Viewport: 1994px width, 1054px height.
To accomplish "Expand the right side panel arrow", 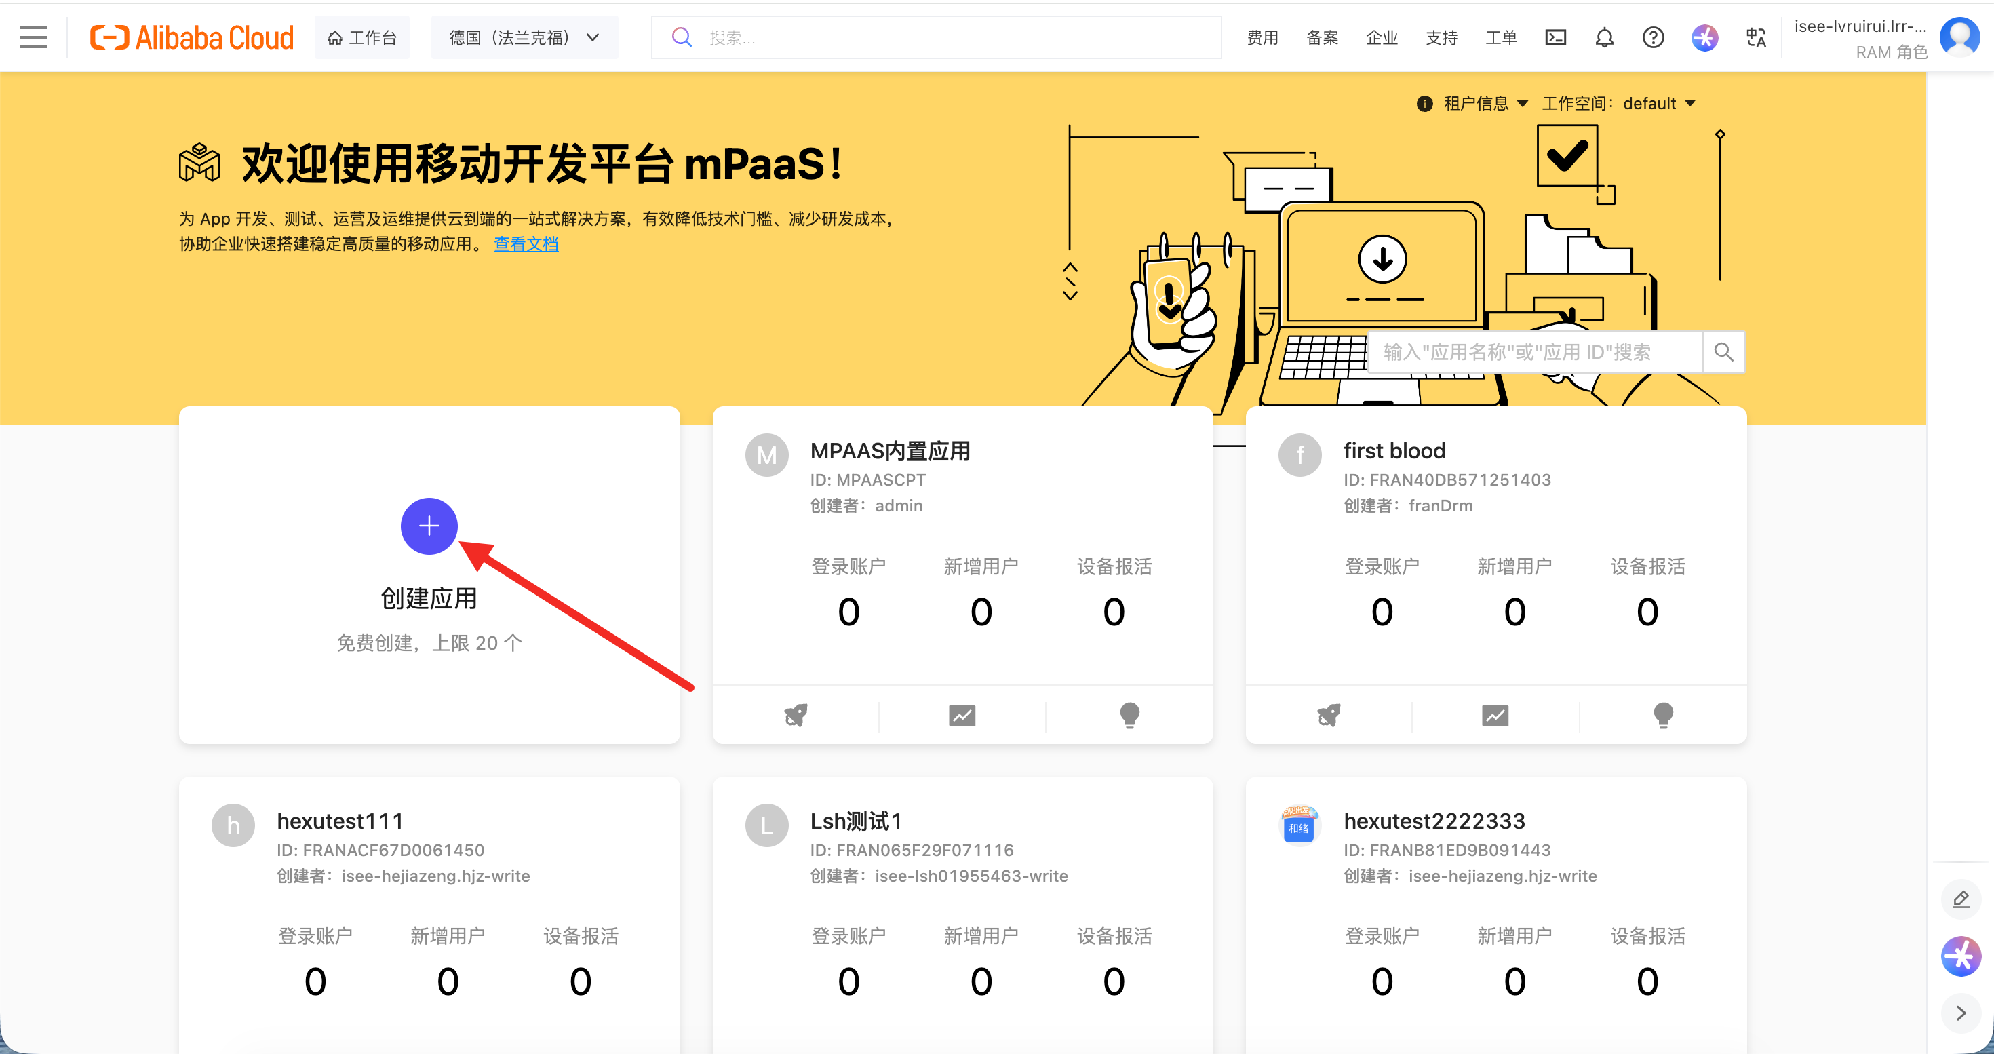I will coord(1960,1013).
